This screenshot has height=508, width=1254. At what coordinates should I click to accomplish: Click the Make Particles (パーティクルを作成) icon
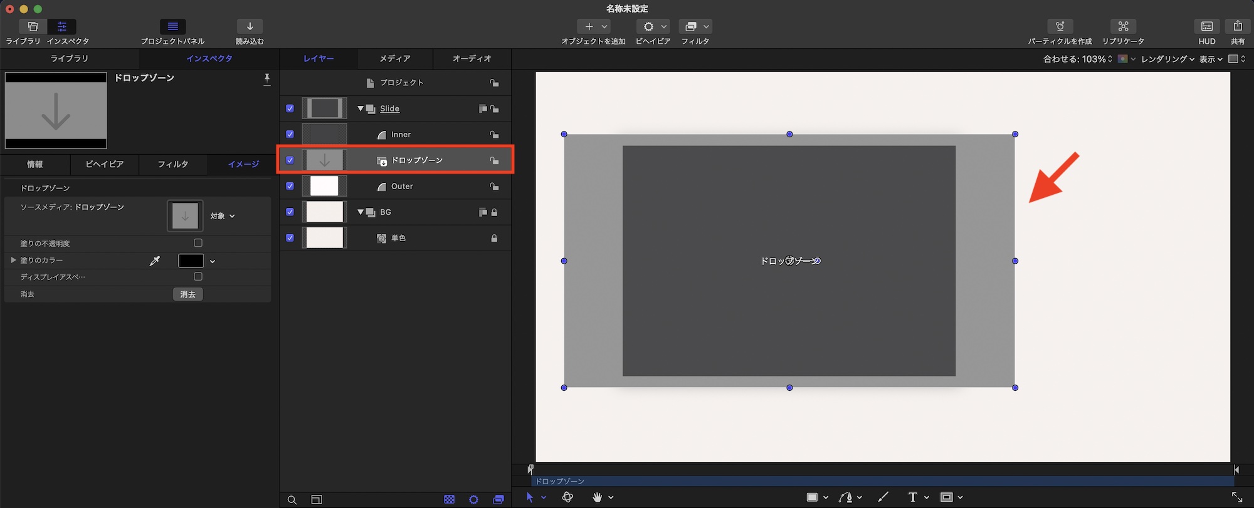1060,26
